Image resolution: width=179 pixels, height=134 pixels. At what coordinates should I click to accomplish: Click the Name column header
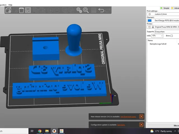pyautogui.click(x=150, y=40)
